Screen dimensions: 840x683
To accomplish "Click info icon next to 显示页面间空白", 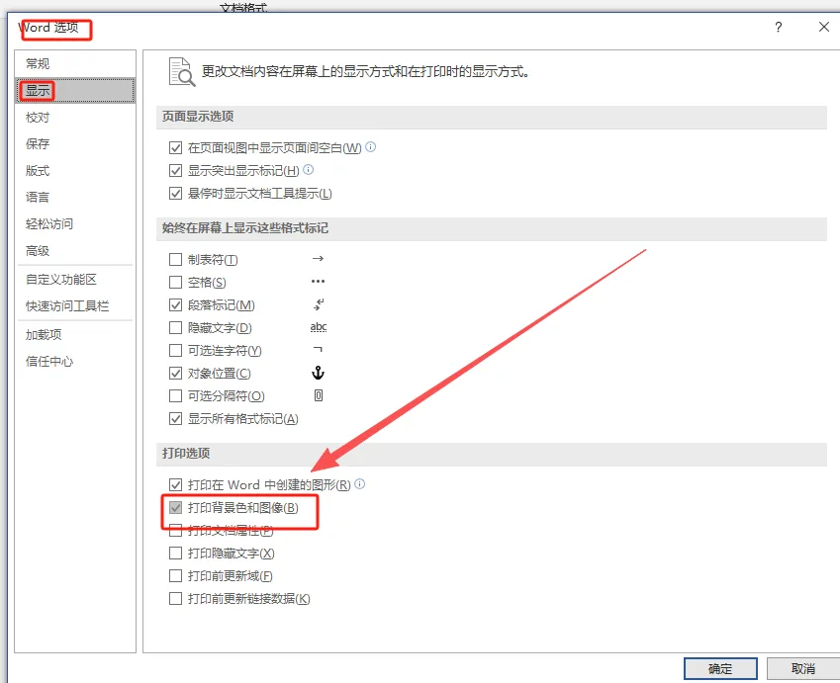I will [x=371, y=146].
